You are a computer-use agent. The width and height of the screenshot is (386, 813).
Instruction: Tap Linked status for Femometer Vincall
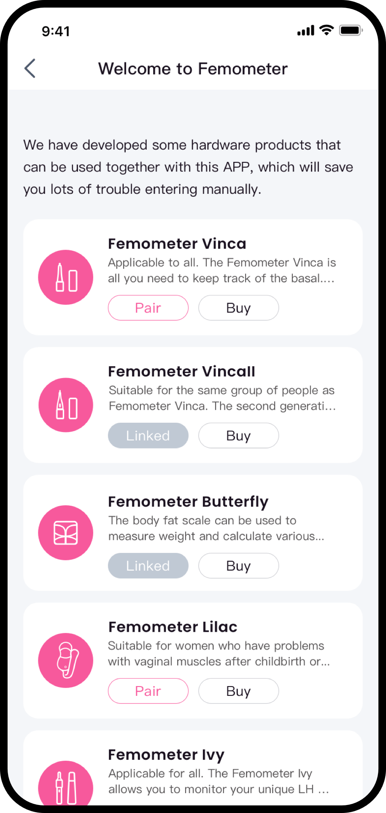[148, 435]
